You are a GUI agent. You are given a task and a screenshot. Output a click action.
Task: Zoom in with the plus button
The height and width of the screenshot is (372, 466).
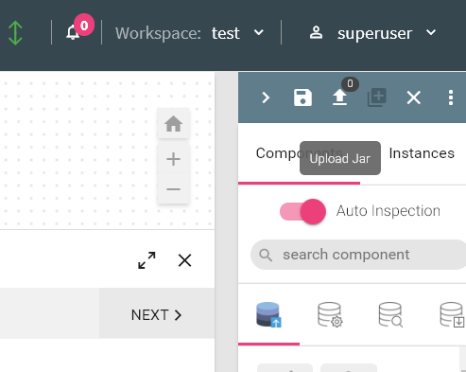(173, 159)
